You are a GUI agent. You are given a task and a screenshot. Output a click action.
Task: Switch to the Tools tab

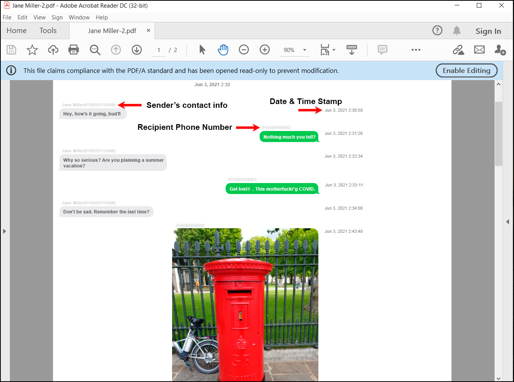48,31
